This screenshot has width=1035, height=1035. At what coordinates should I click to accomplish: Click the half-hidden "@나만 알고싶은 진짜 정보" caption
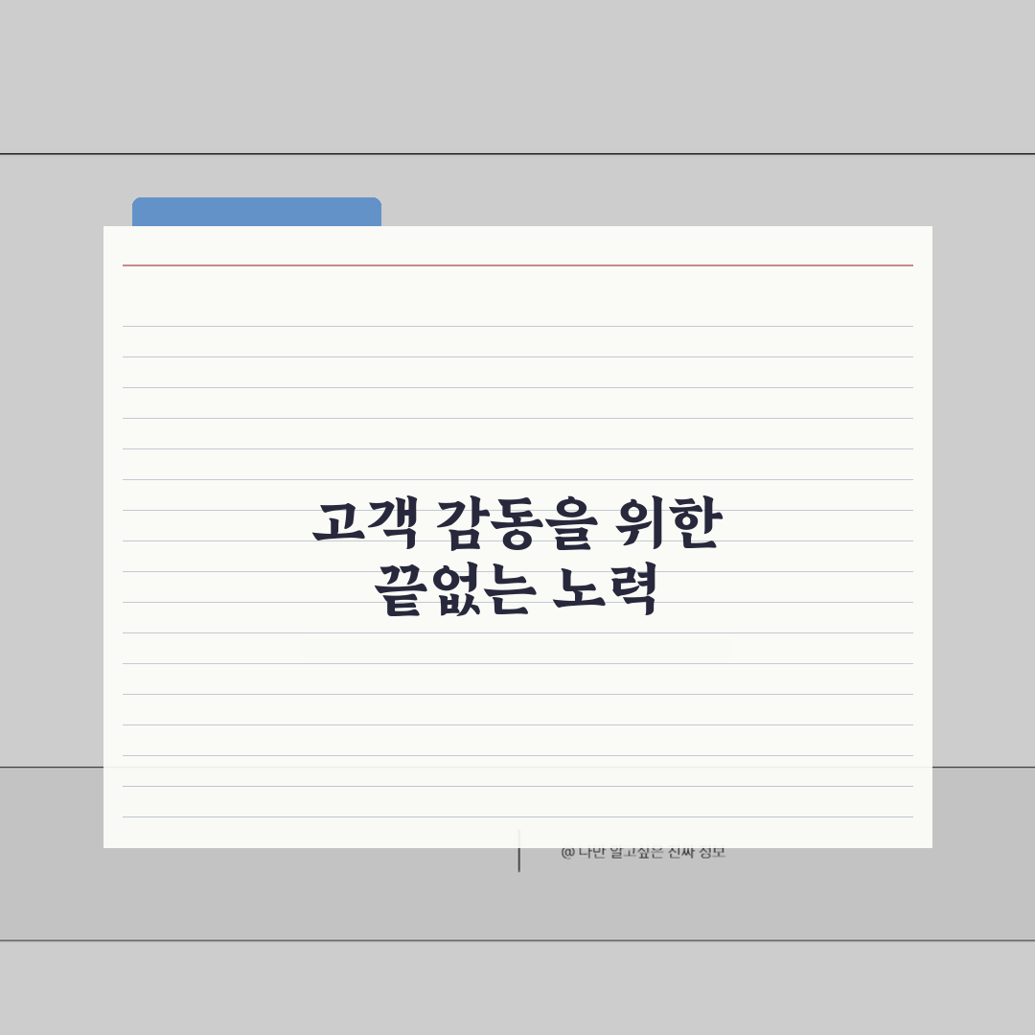643,854
